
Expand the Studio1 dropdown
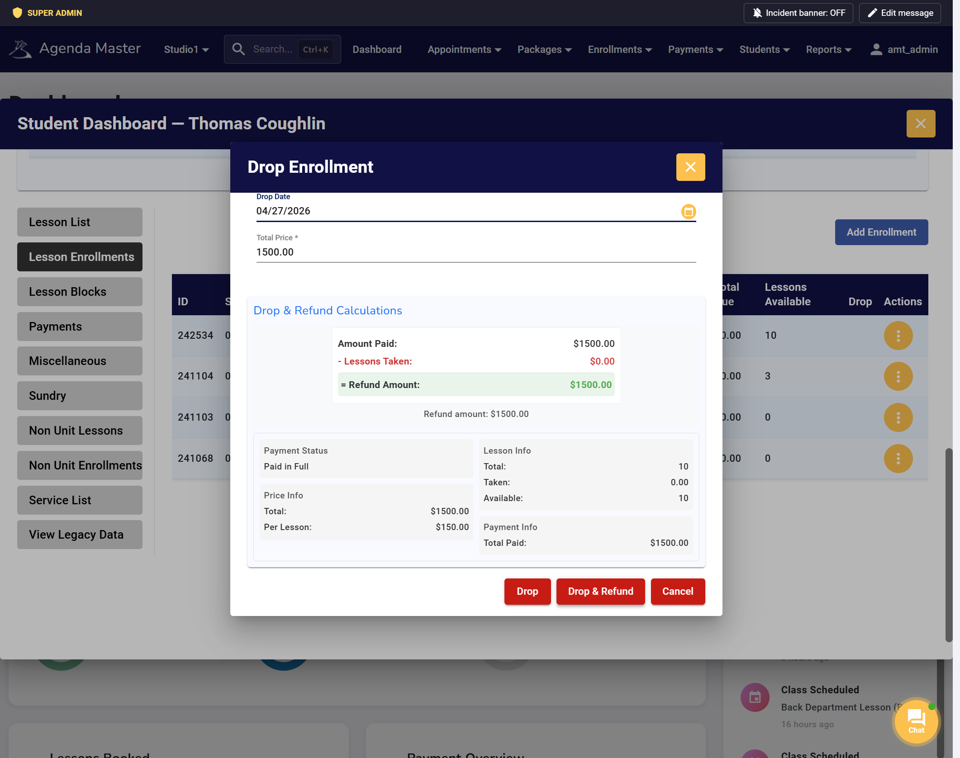pyautogui.click(x=186, y=50)
